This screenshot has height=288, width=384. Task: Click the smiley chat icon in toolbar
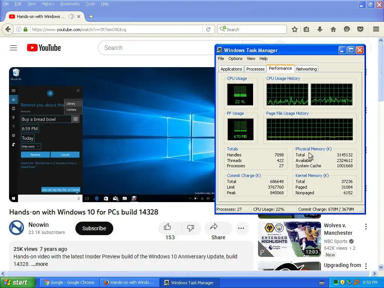(x=346, y=29)
